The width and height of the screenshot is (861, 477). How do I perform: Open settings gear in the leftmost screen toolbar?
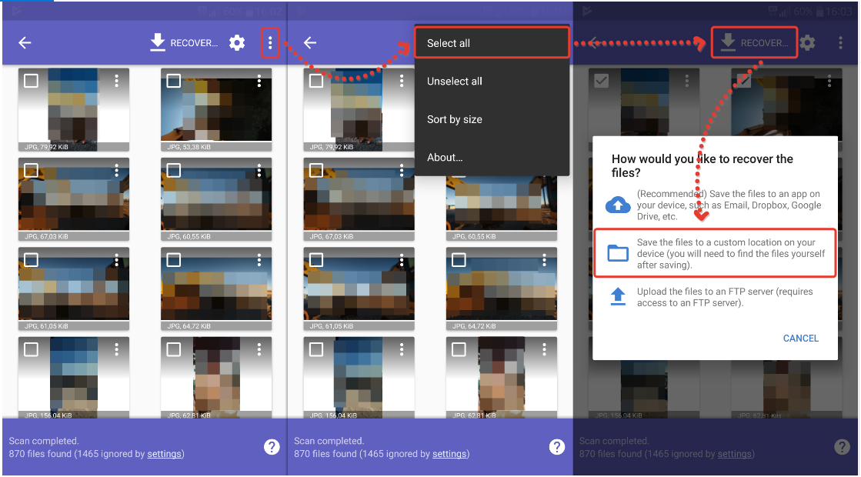(x=237, y=43)
